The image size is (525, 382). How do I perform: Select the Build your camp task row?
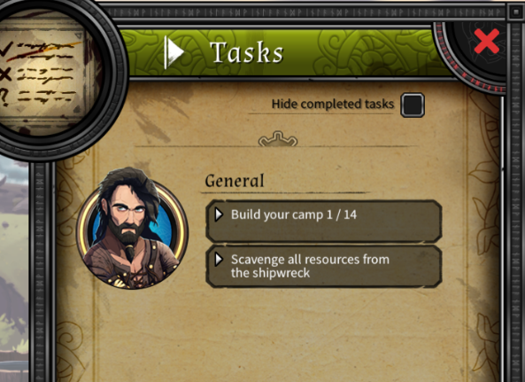pyautogui.click(x=324, y=222)
